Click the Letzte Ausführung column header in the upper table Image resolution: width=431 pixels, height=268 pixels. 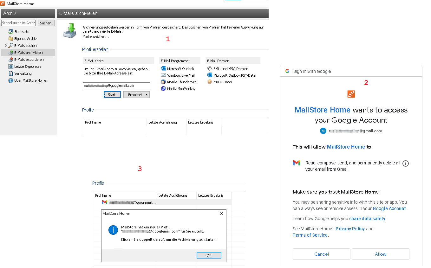(x=167, y=122)
